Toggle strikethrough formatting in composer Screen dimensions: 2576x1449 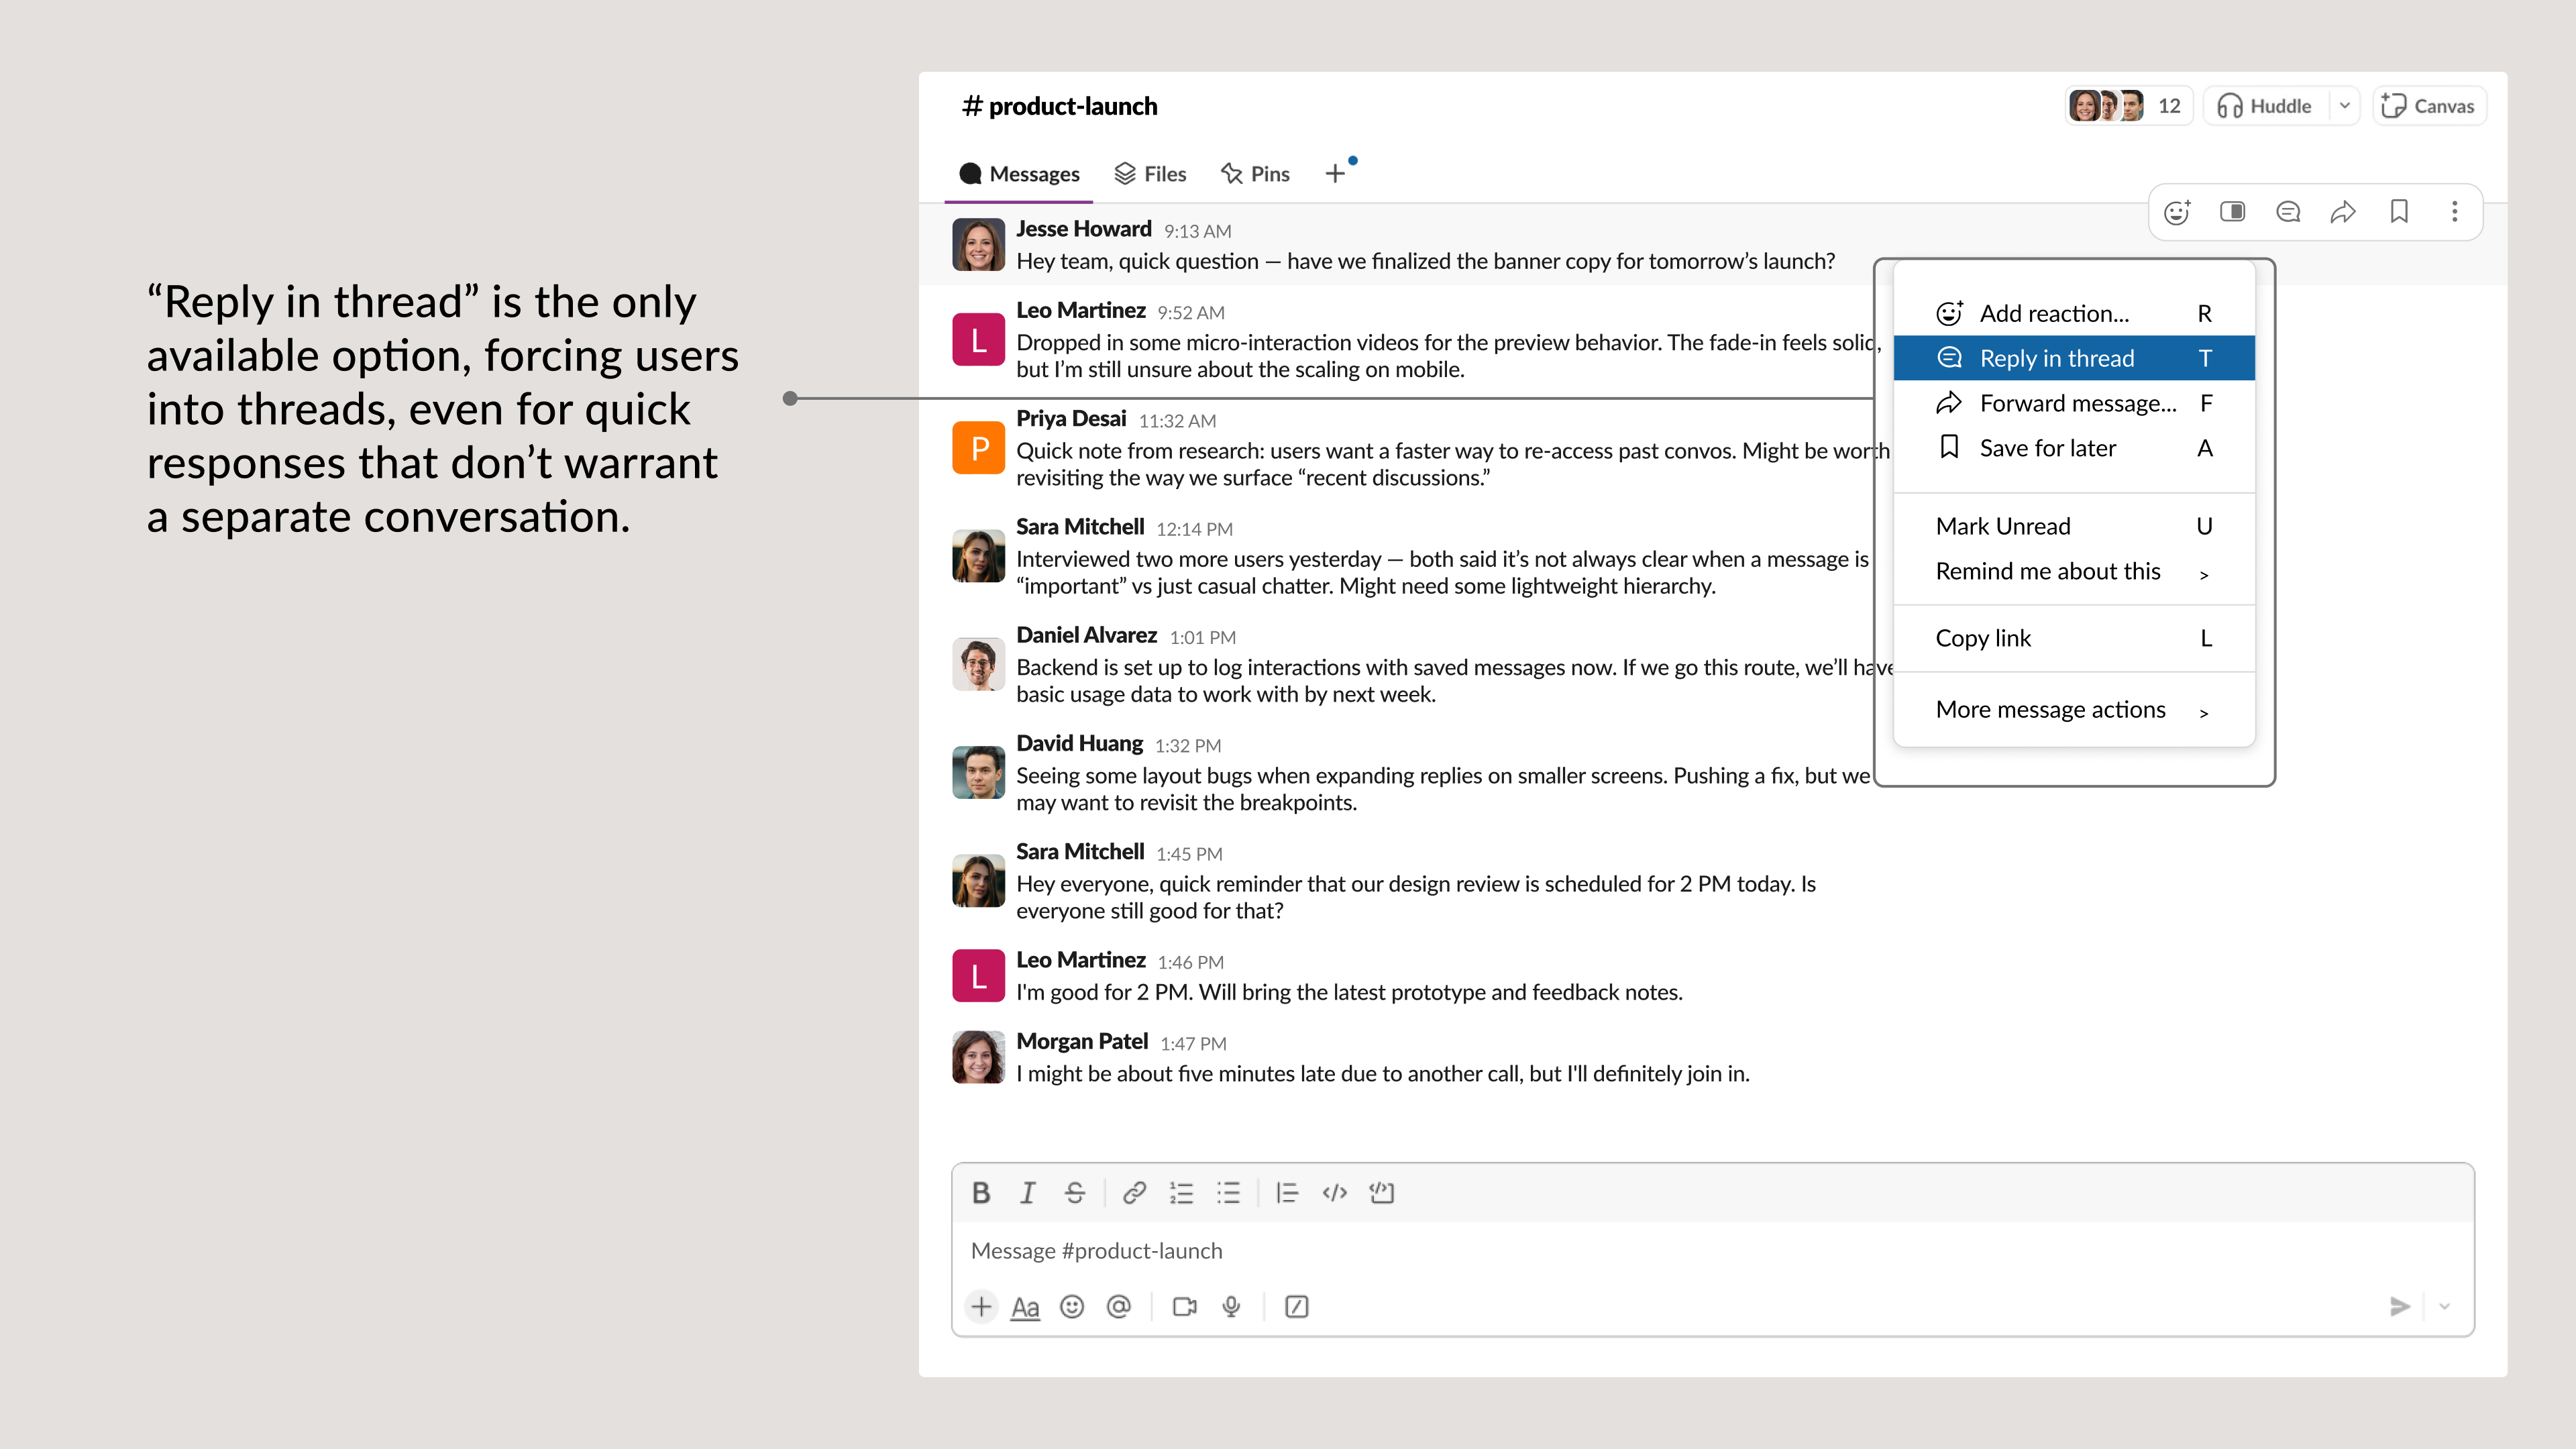[1074, 1192]
